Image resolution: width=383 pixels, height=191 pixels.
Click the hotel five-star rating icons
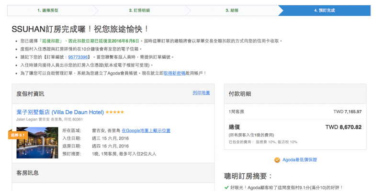115,112
